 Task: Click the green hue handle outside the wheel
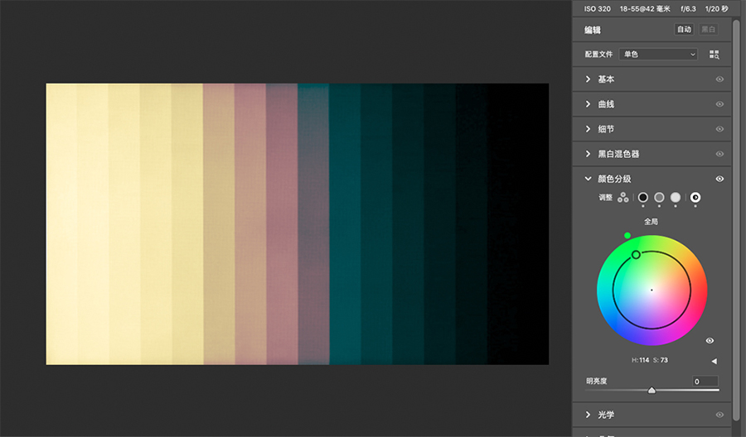coord(627,236)
